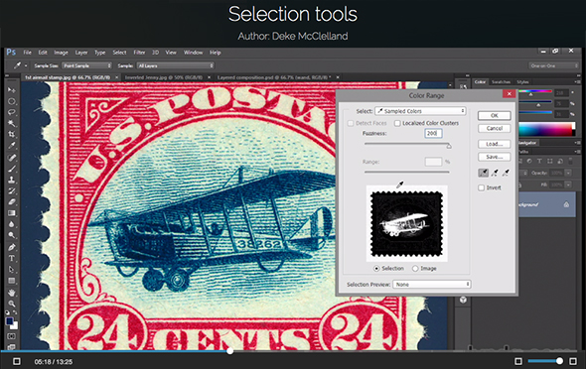The image size is (586, 369).
Task: Click the Load... button
Action: 494,144
